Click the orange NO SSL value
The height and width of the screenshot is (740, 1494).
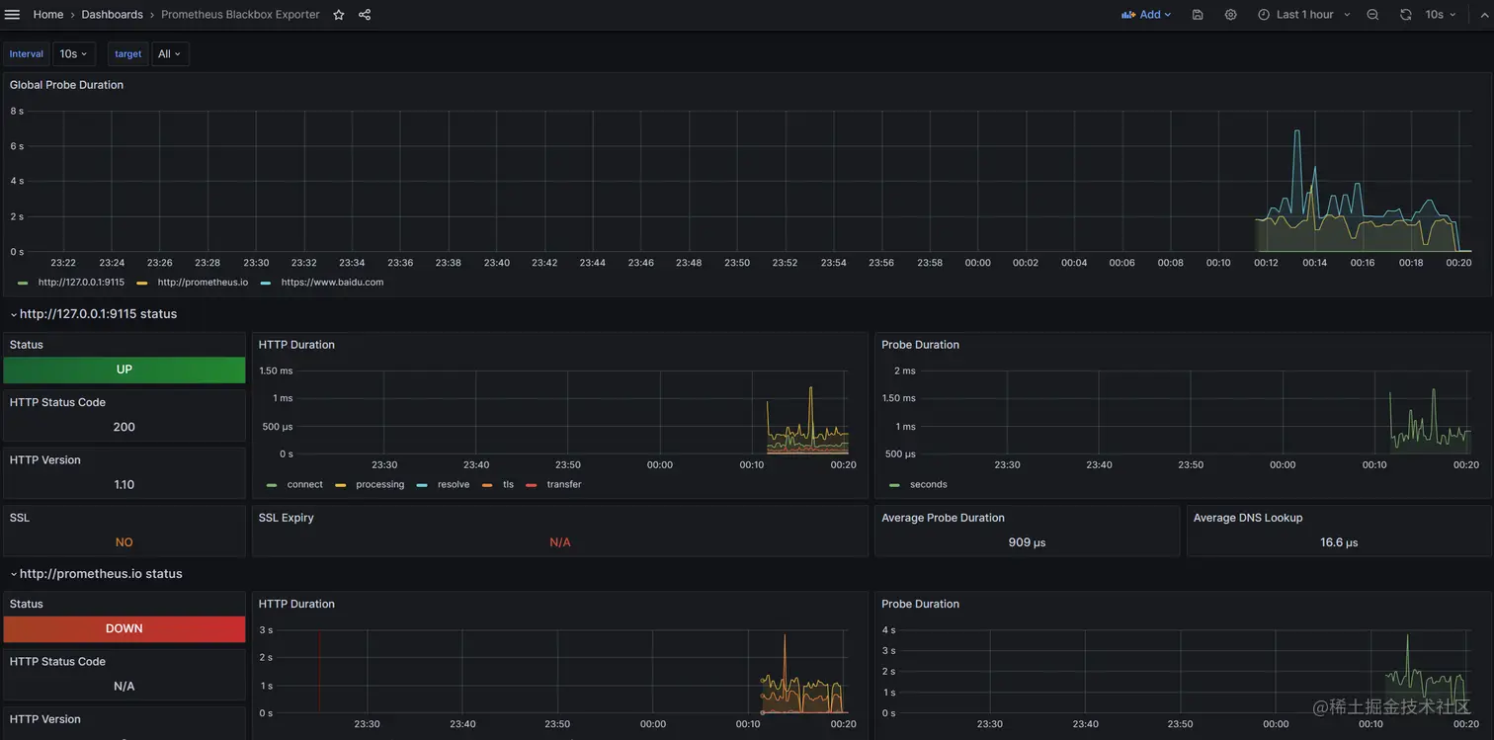(124, 542)
